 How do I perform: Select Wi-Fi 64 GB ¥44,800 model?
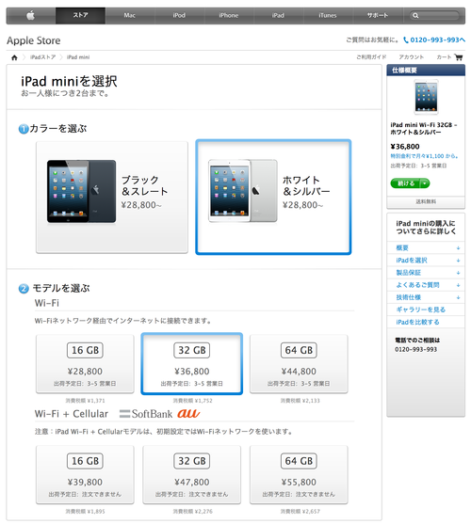tap(299, 364)
